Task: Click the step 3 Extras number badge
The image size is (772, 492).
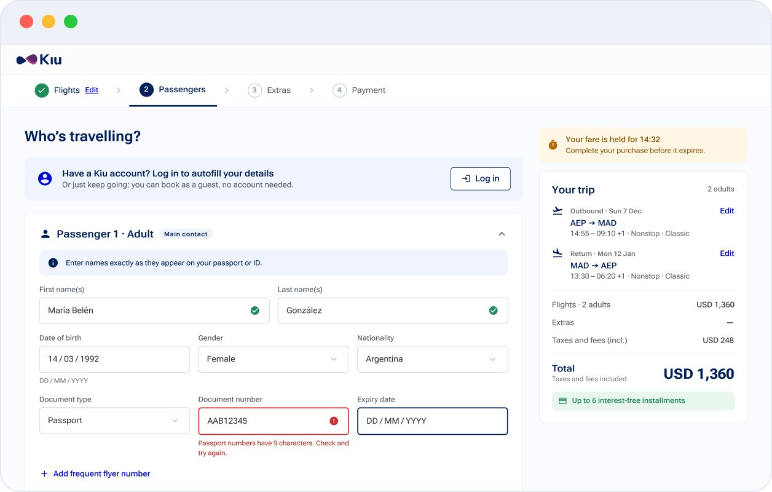Action: click(x=254, y=90)
